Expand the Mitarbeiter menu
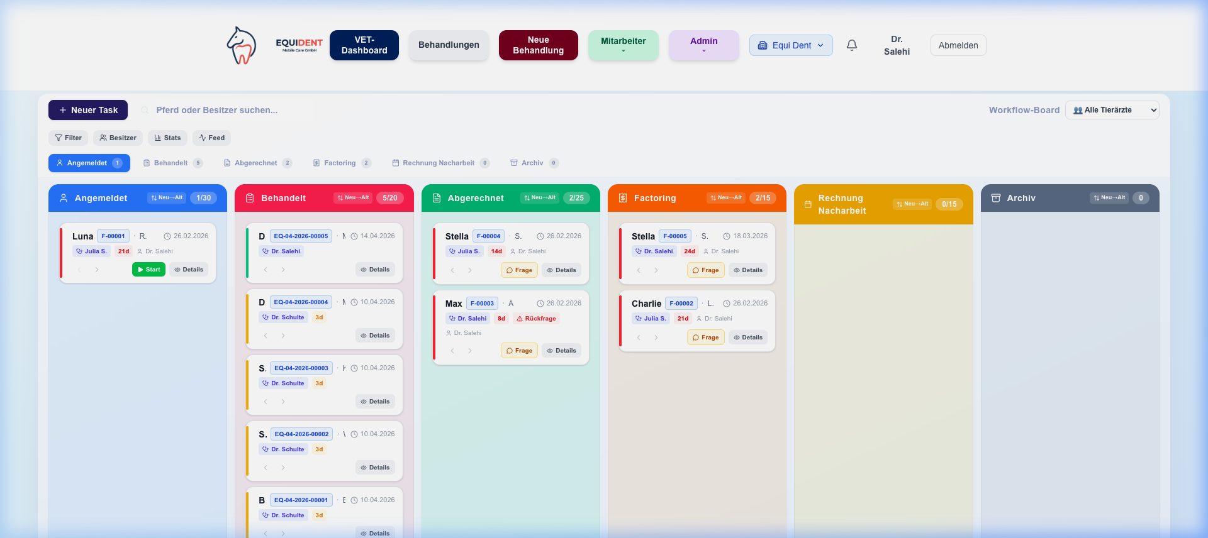 coord(623,45)
